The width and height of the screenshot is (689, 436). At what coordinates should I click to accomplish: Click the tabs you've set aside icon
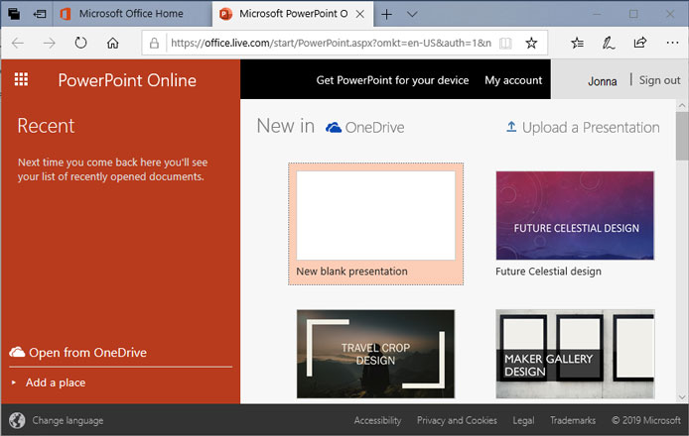coord(14,14)
